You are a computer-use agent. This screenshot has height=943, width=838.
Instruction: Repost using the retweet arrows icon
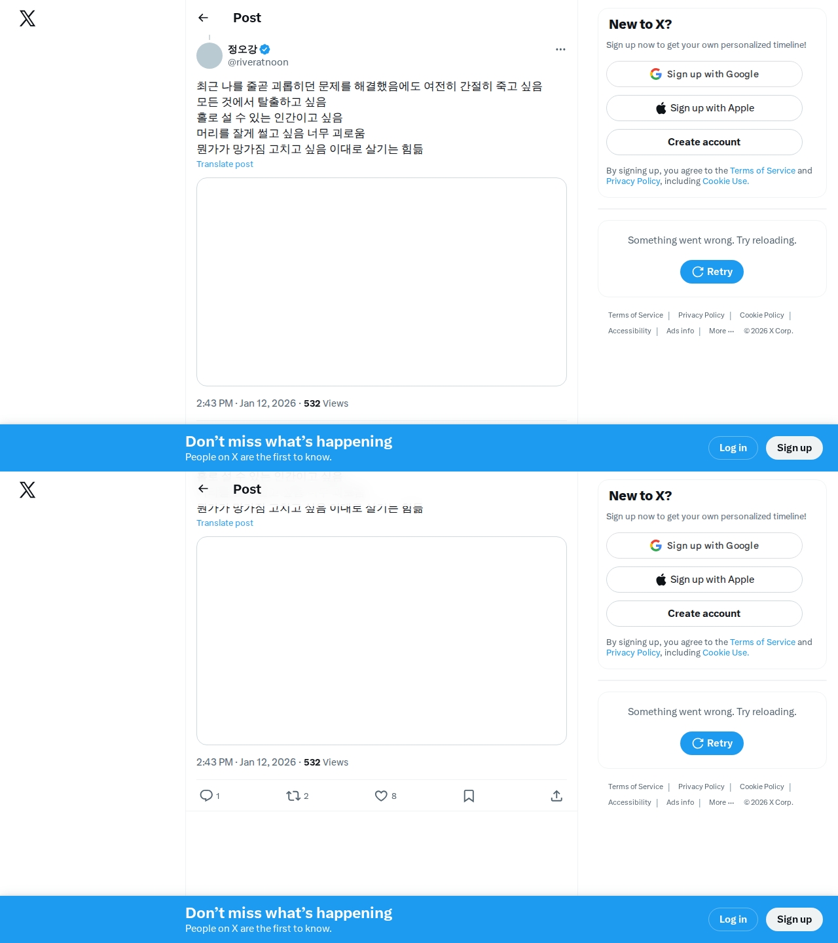(293, 796)
